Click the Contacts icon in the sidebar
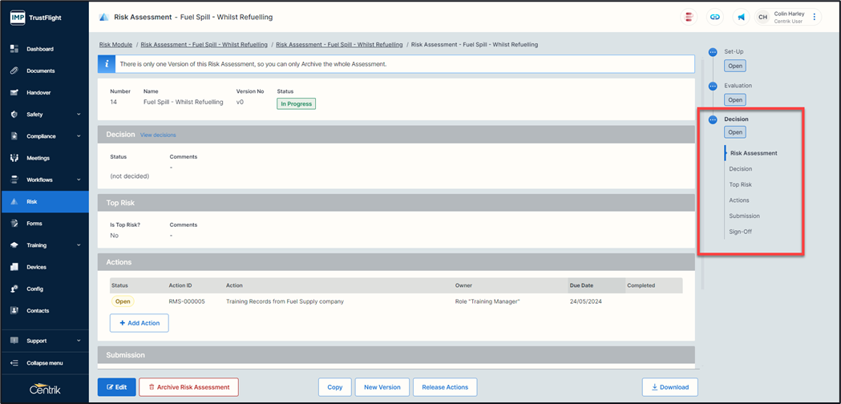The image size is (841, 404). (14, 310)
